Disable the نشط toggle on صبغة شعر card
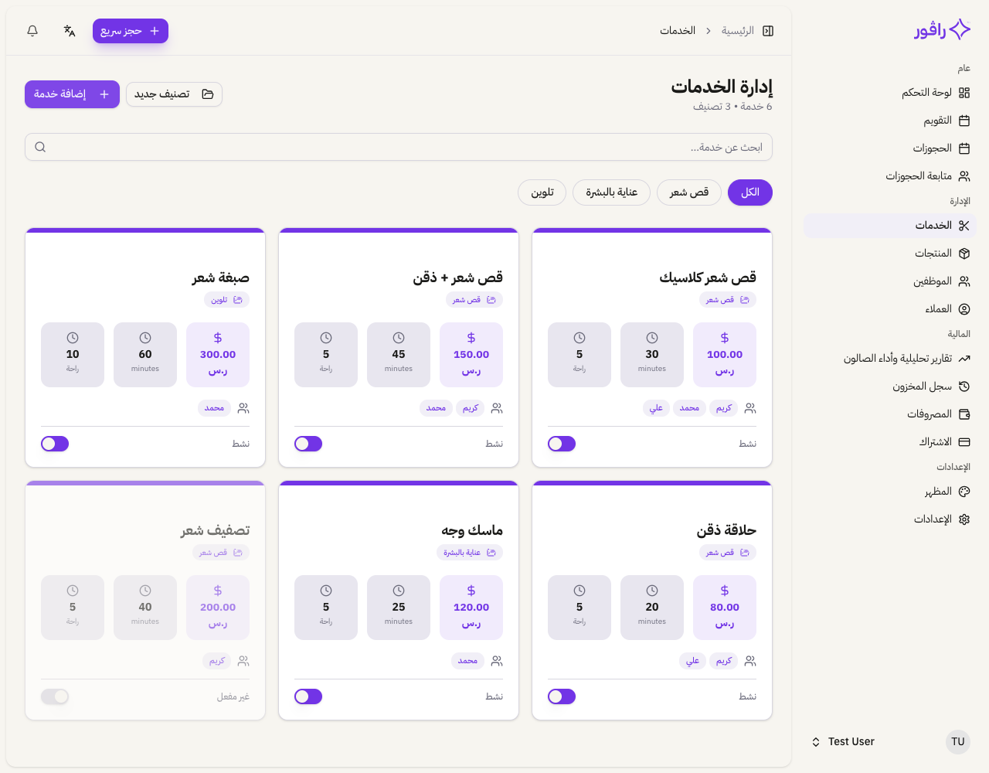The image size is (989, 773). [55, 443]
